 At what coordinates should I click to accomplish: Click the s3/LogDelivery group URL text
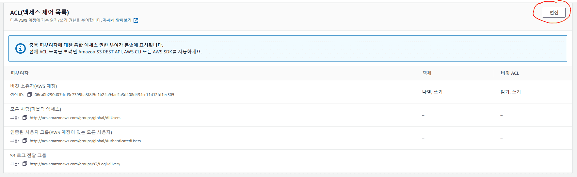point(75,164)
